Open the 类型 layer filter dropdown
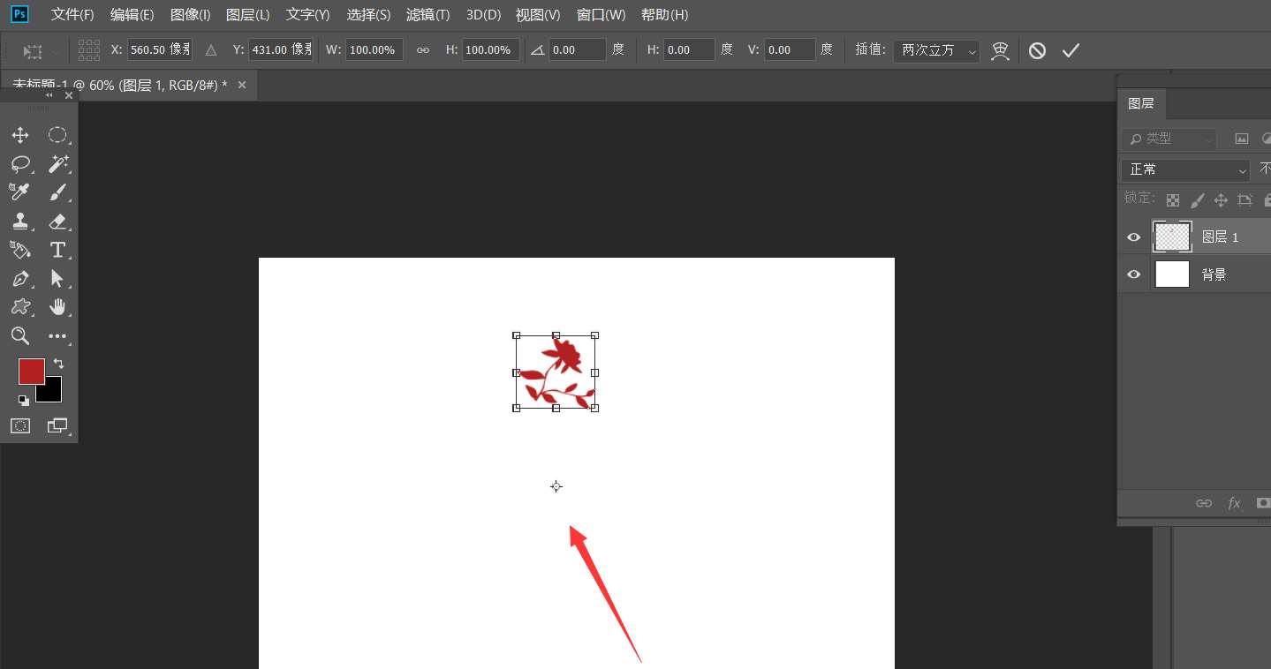Screen dimensions: 1271x669 click(1169, 139)
